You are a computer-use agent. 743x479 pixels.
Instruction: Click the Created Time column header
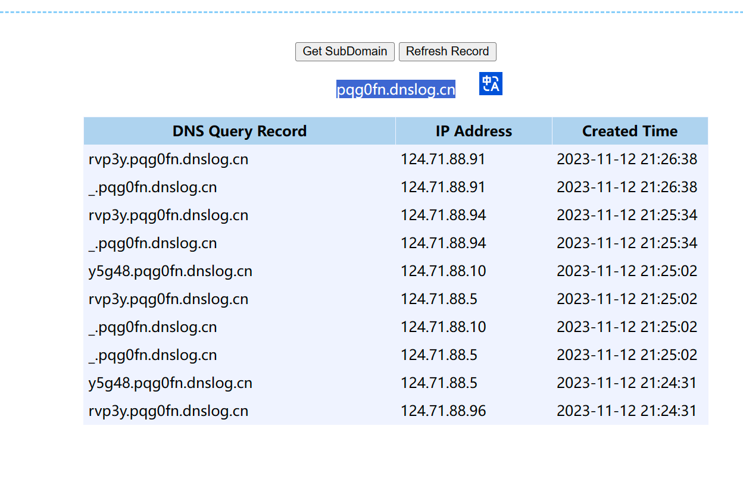629,131
